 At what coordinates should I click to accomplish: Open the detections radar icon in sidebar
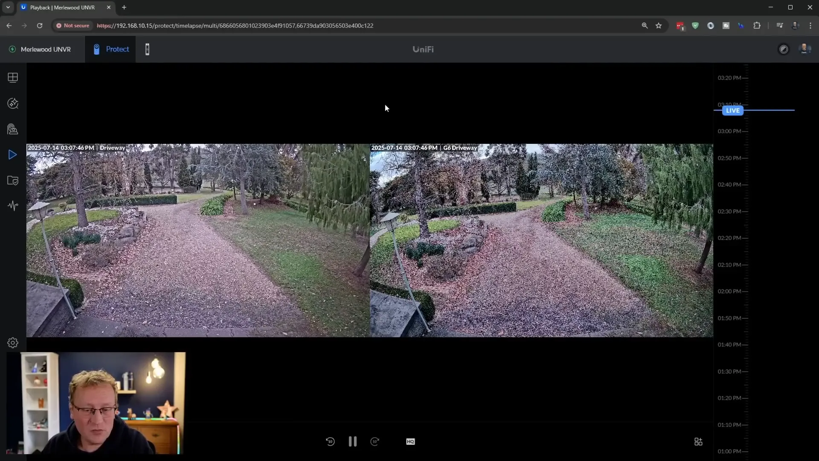pyautogui.click(x=13, y=103)
